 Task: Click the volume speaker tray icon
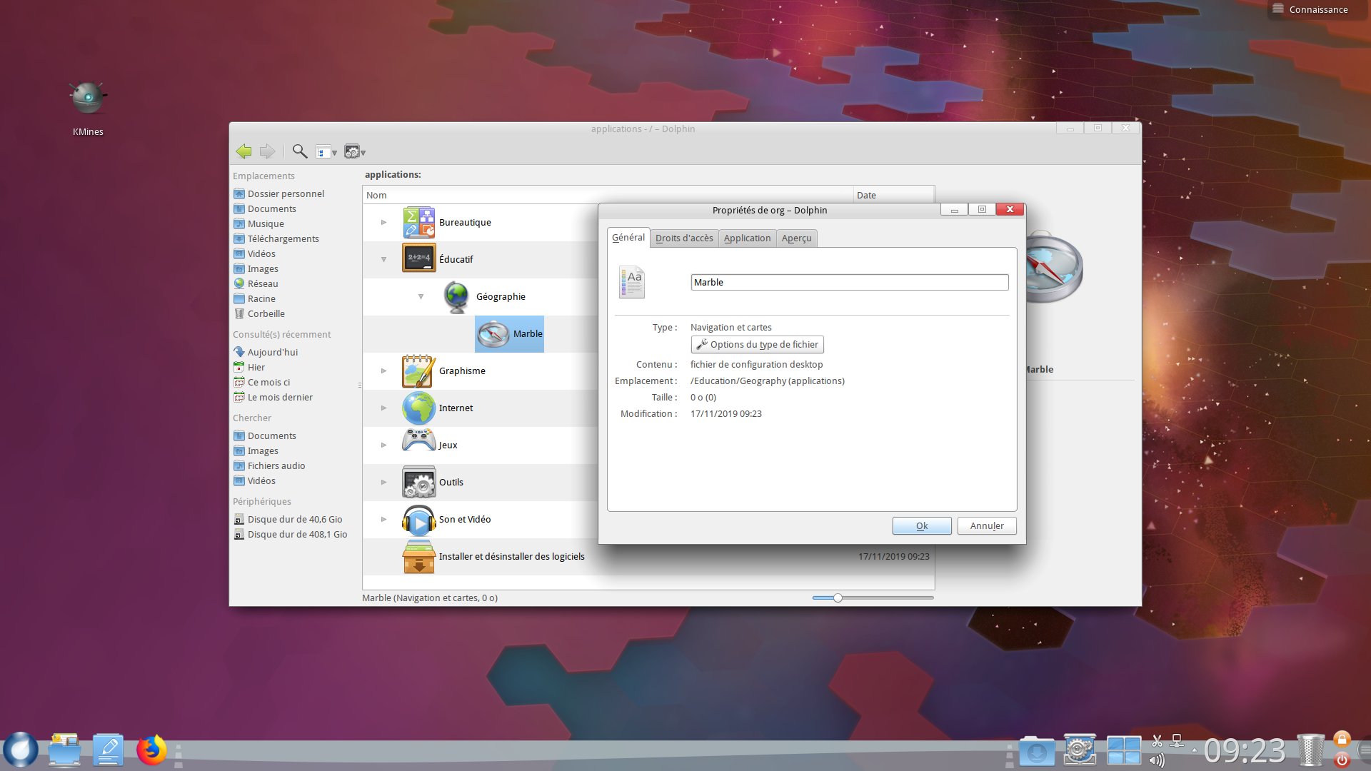click(x=1157, y=760)
